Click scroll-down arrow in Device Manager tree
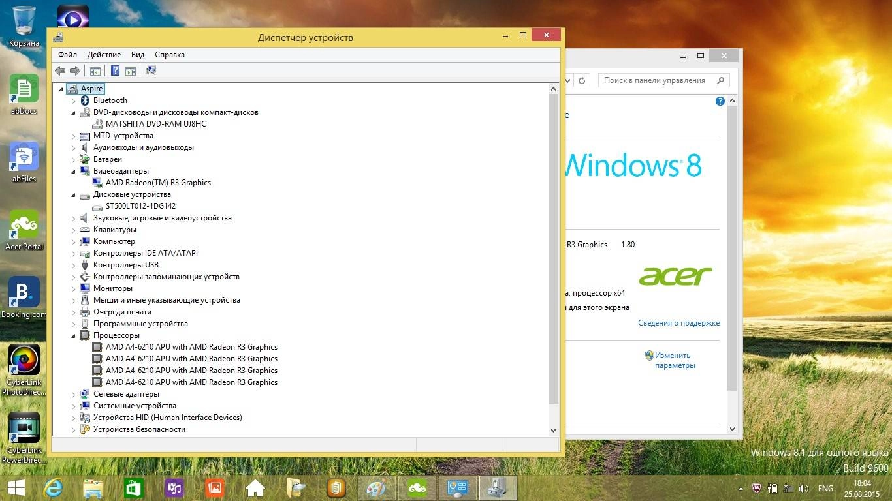 coord(554,430)
